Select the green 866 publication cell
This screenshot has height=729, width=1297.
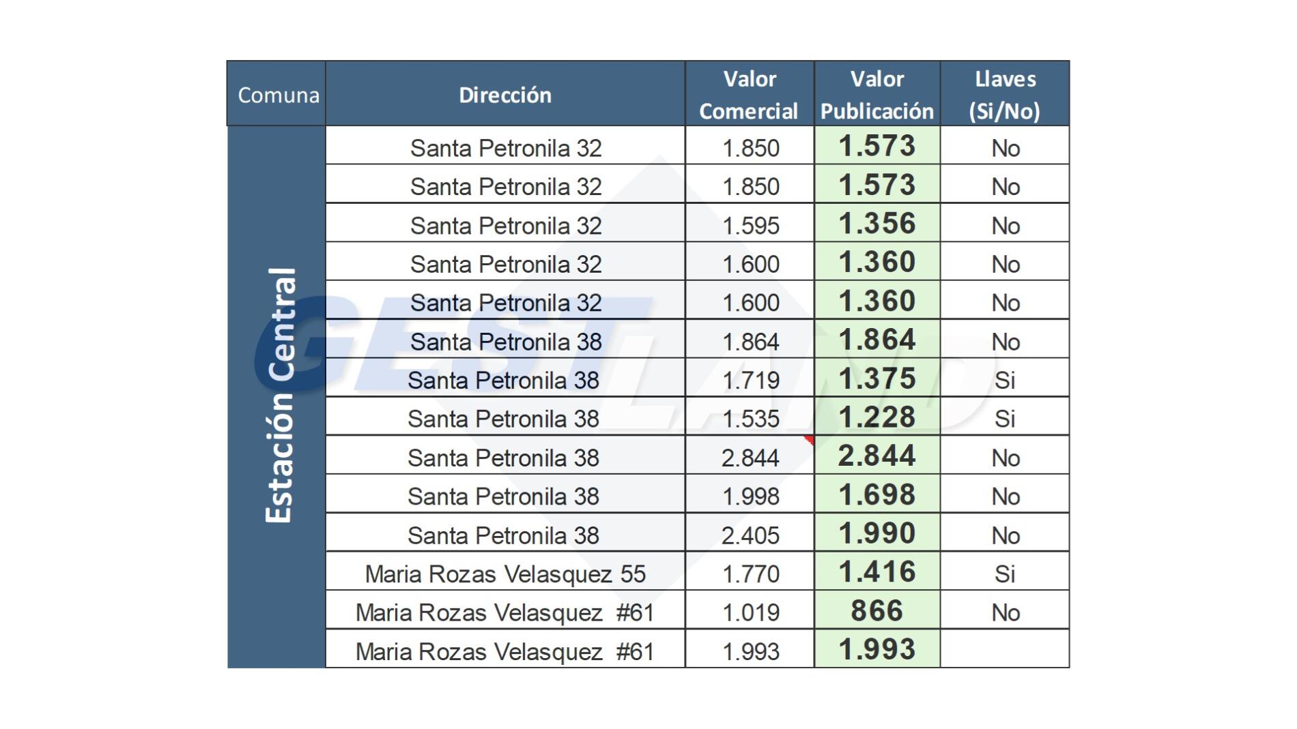coord(876,610)
